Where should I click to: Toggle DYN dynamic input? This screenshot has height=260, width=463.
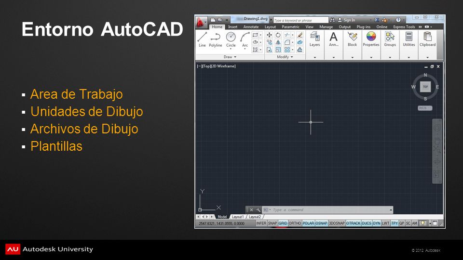[377, 223]
